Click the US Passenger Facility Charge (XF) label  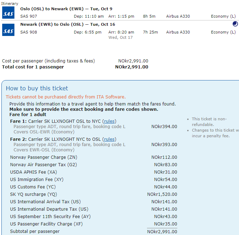pos(46,224)
